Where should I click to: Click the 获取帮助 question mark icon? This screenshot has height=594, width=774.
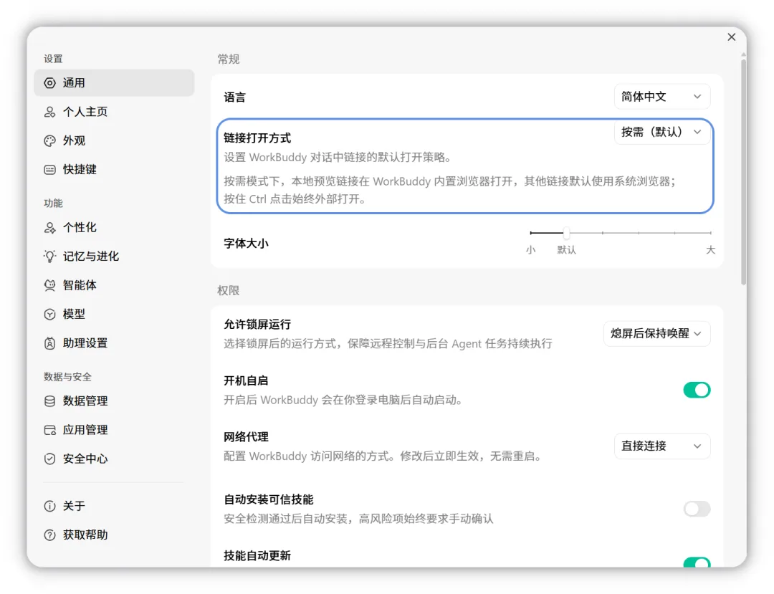(50, 535)
